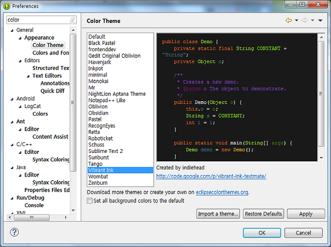Open Colors and Fonts preference page
This screenshot has height=247, width=331.
(51, 53)
